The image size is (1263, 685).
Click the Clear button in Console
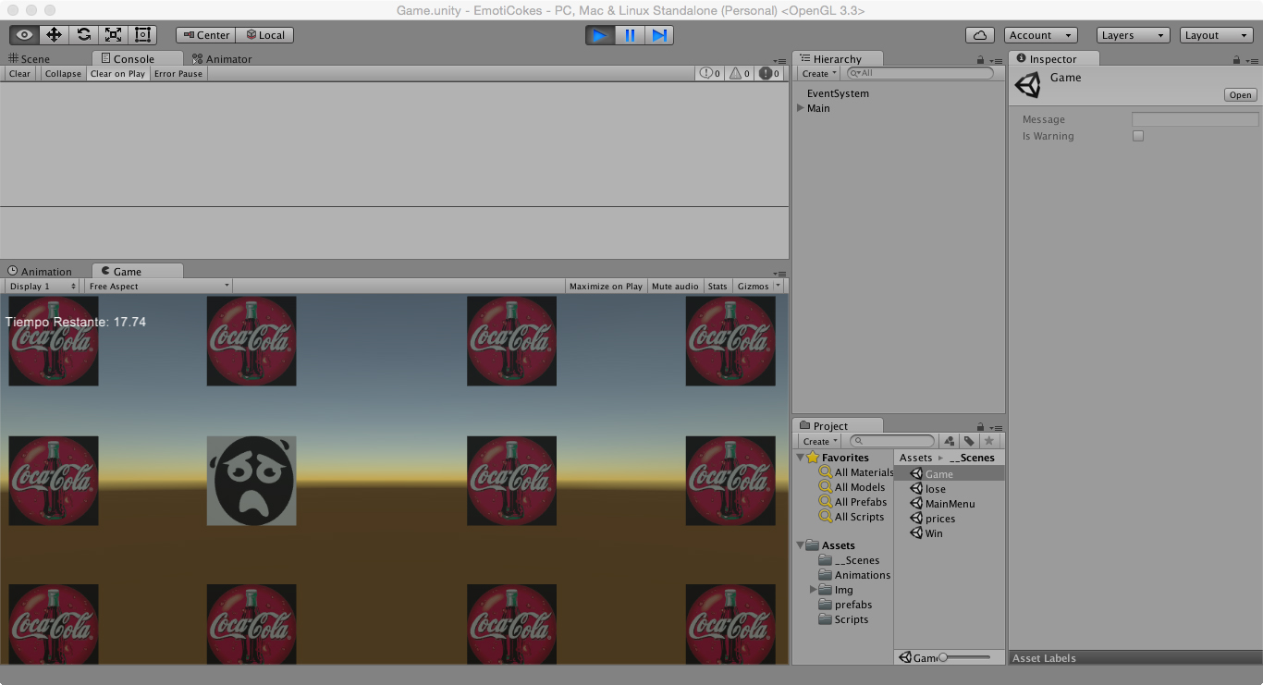tap(20, 74)
